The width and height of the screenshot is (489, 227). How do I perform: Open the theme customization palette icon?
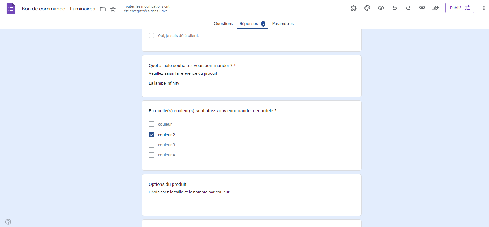tap(367, 8)
